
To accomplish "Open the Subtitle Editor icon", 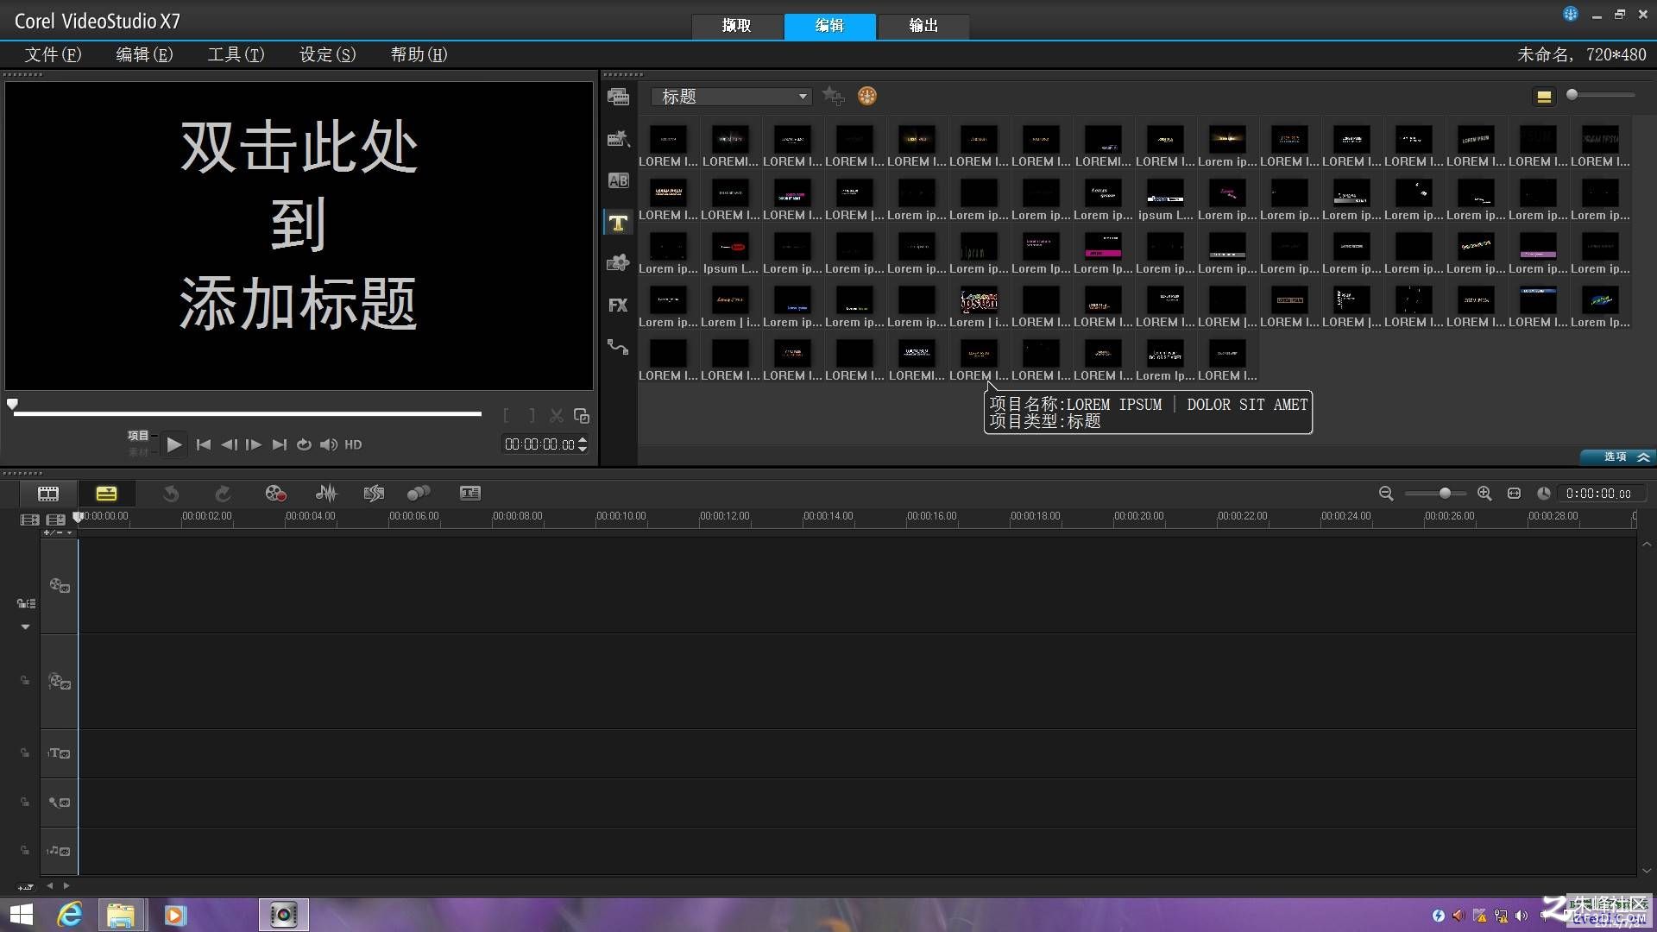I will click(x=470, y=493).
